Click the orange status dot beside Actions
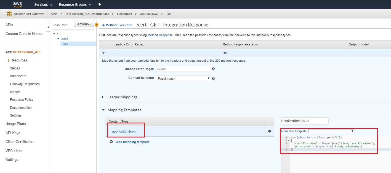391x173 pixels. coord(97,25)
